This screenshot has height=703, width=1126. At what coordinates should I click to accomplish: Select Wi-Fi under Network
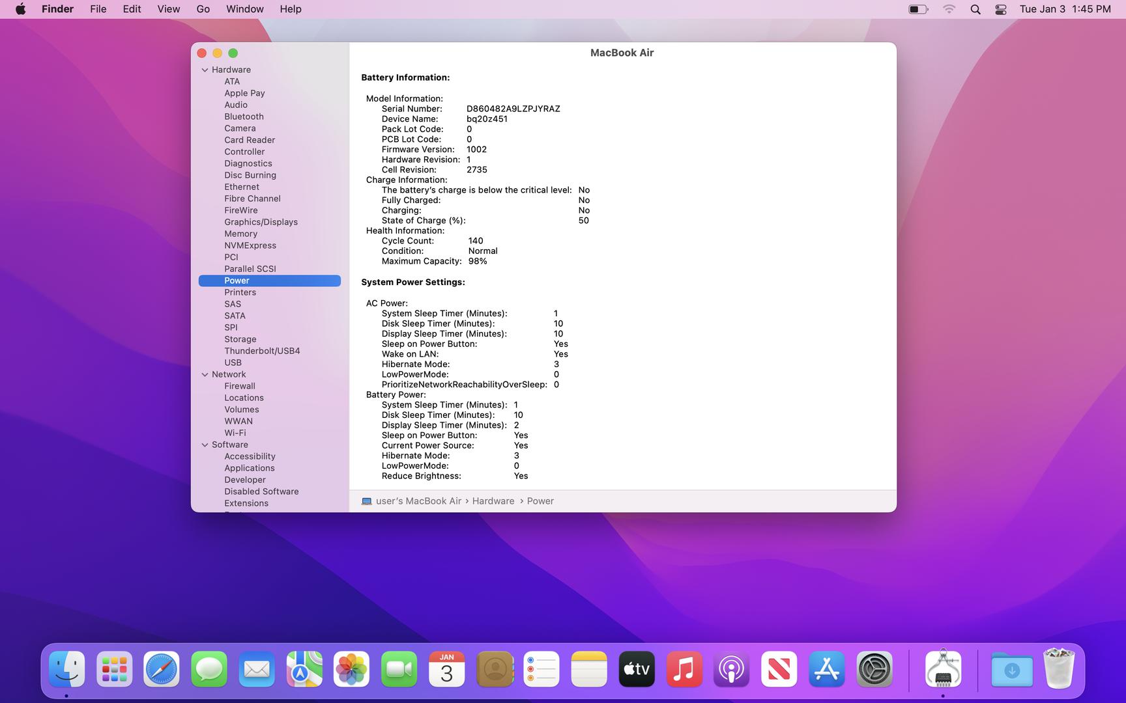235,433
